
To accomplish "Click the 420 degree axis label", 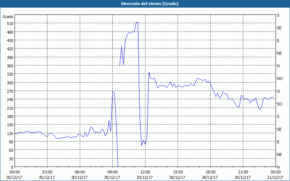I will click(x=10, y=49).
